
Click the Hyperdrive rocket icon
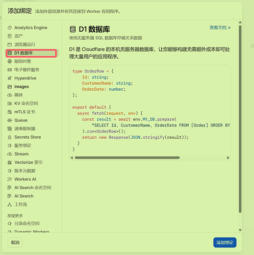[10, 78]
